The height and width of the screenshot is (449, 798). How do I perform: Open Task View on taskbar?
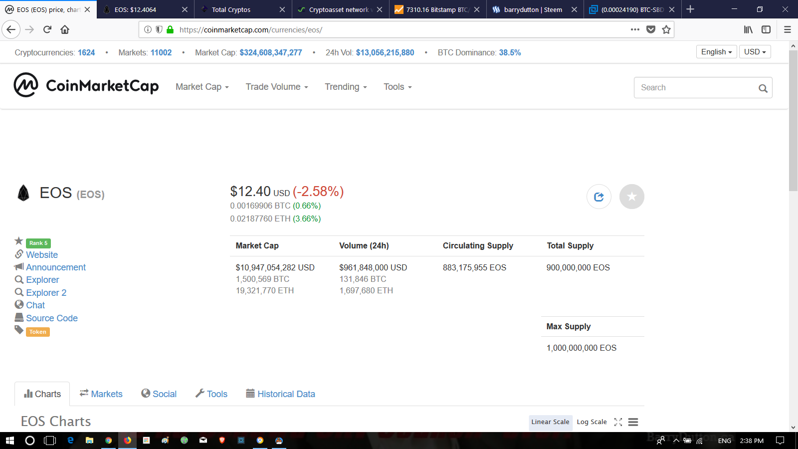50,441
